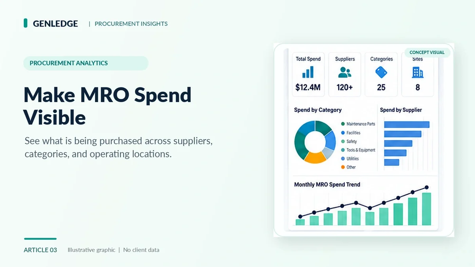
Task: Click the No client data footer text
Action: coord(141,250)
